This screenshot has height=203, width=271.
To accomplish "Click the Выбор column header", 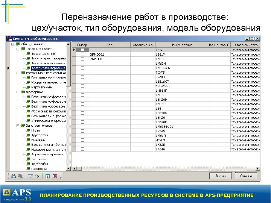I will 82,45.
